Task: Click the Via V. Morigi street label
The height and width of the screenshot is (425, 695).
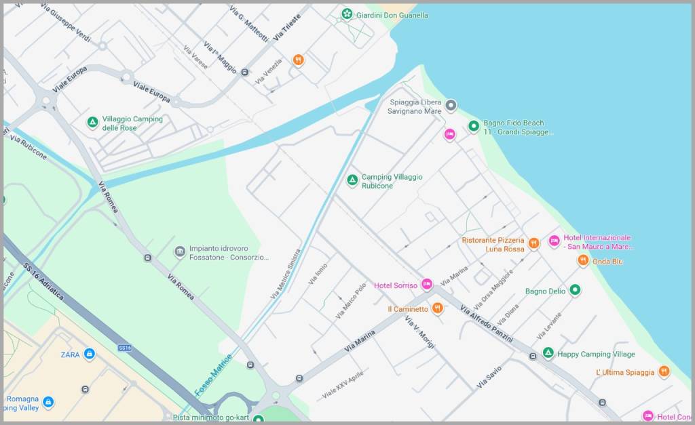Action: coord(419,332)
